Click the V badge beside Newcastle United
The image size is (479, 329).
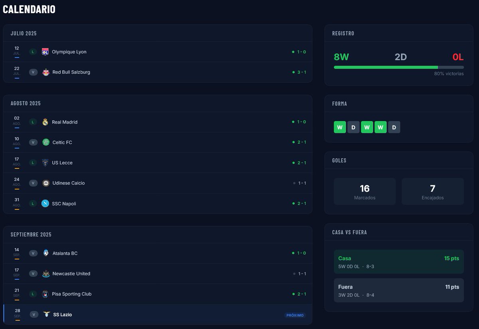(33, 274)
